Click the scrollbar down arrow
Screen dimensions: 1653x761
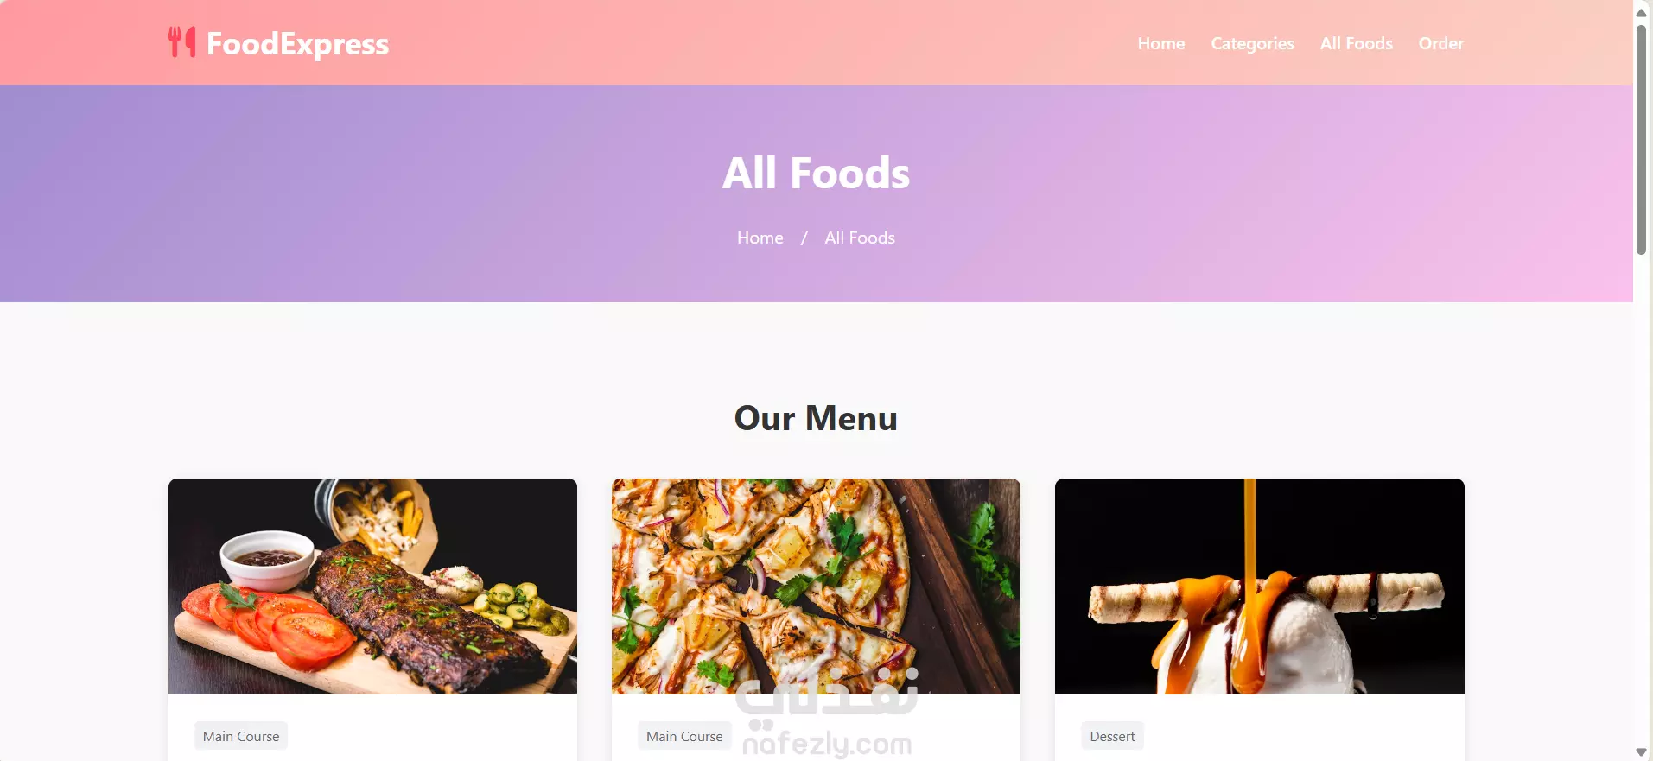point(1641,752)
